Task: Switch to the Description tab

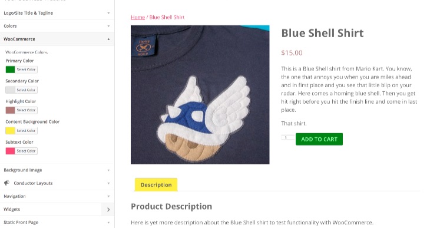Action: [x=156, y=184]
